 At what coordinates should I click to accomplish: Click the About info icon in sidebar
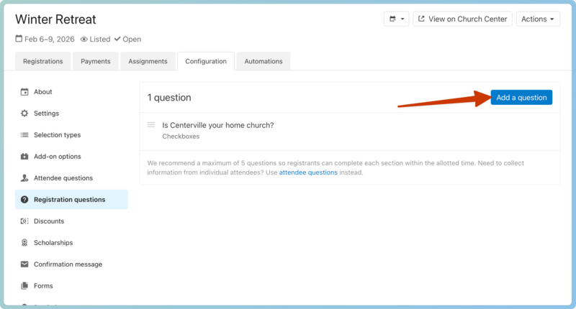[24, 92]
